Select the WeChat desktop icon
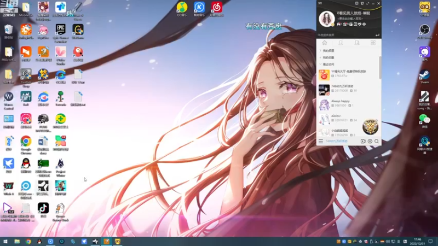The height and width of the screenshot is (246, 438). 424,121
